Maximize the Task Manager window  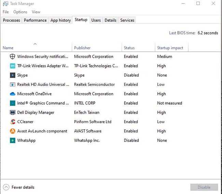pyautogui.click(x=198, y=3)
